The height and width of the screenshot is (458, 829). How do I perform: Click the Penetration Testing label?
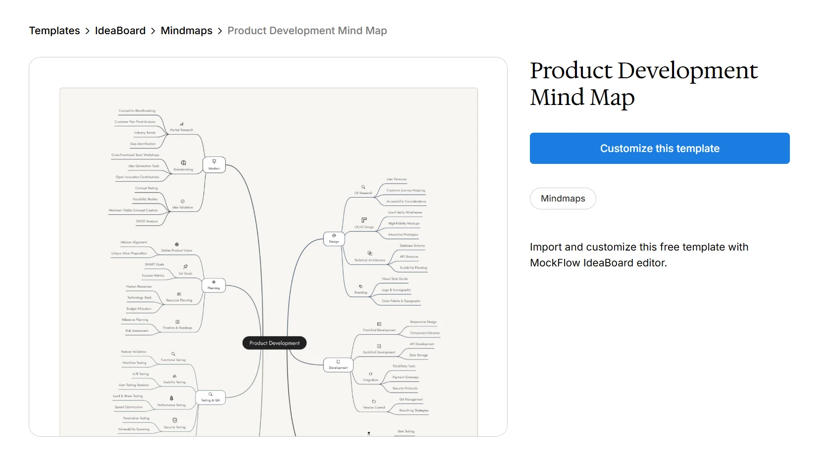coord(136,418)
